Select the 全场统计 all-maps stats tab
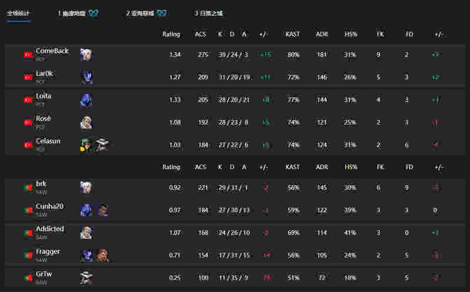Image resolution: width=470 pixels, height=292 pixels. click(x=19, y=13)
